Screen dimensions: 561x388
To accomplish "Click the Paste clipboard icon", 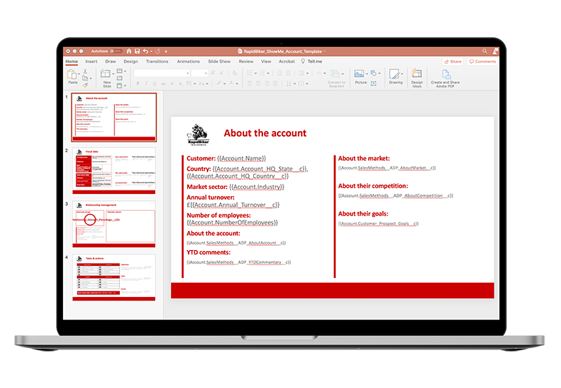I will 72,74.
